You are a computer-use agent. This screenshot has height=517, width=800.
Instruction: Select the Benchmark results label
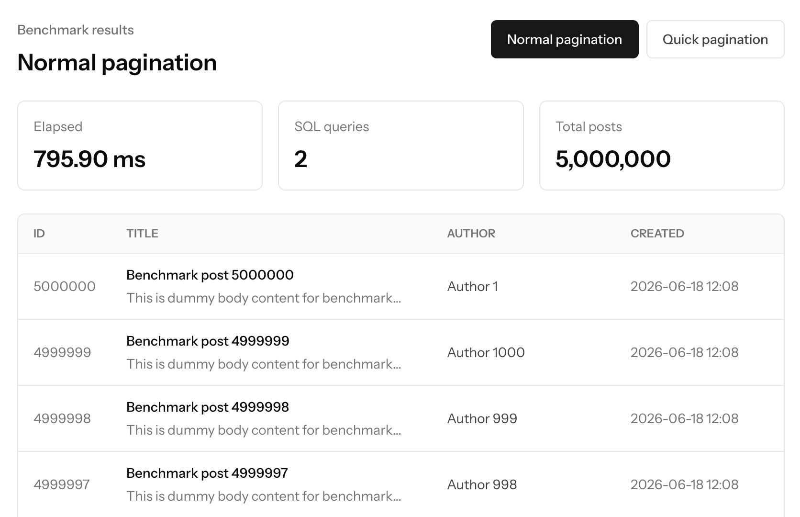pos(76,30)
